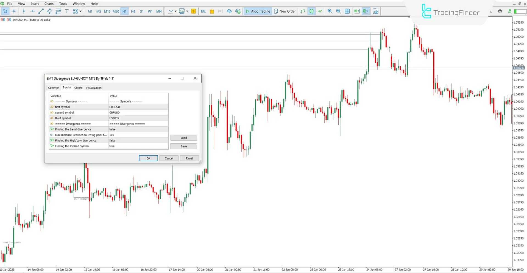Open the account profile icon
This screenshot has height=273, width=527.
pos(500,11)
